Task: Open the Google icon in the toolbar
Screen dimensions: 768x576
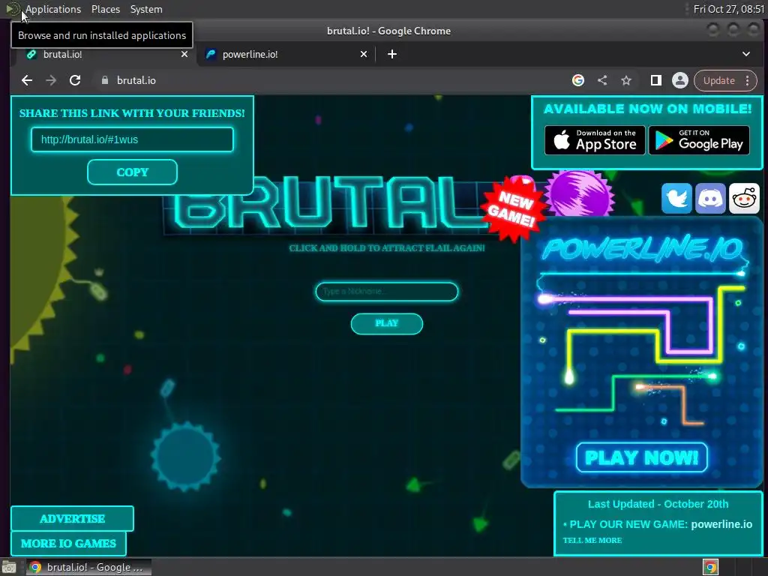Action: 578,80
